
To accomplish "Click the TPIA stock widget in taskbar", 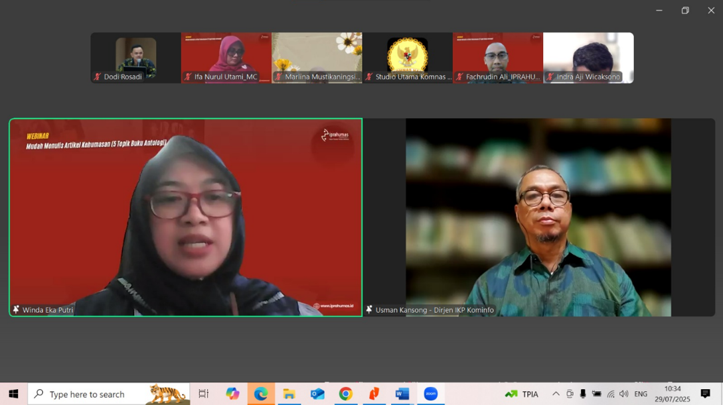I will (522, 394).
